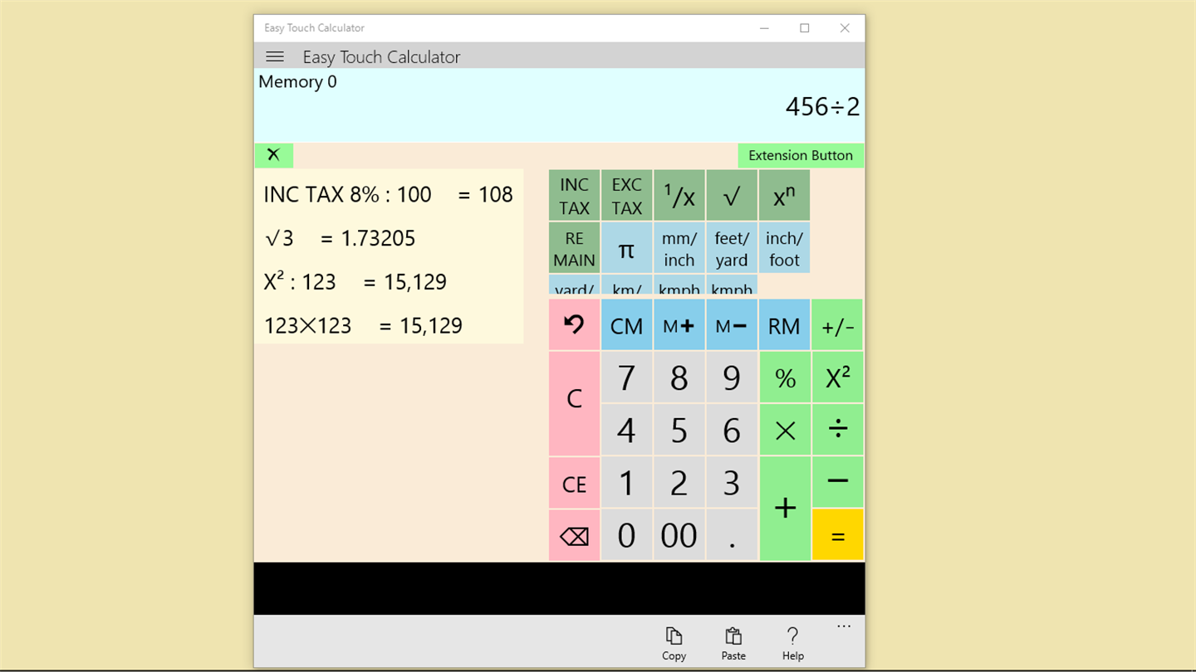Select history entry INC TAX 8% : 100
This screenshot has height=672, width=1196.
(389, 194)
